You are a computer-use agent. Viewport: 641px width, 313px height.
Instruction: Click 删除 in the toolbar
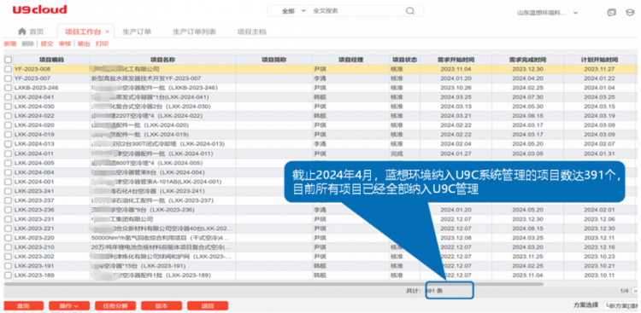click(x=28, y=43)
